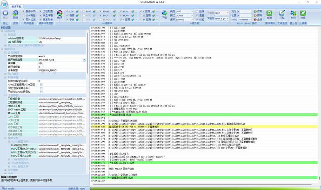Click the make diff package (制作) icon

pyautogui.click(x=293, y=13)
